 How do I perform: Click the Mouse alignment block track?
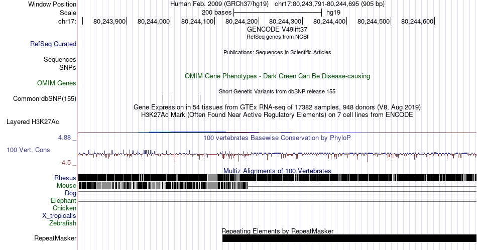point(163,185)
